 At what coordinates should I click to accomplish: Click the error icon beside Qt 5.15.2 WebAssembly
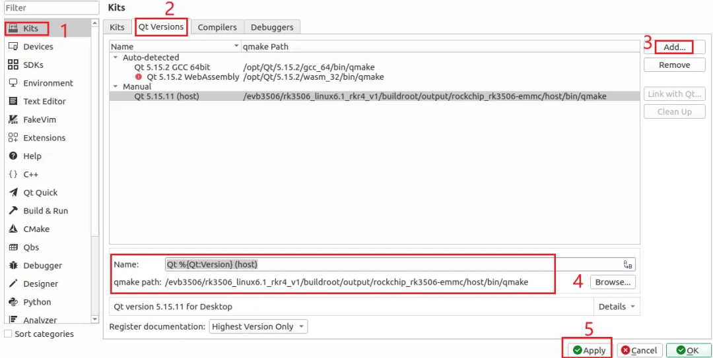139,76
